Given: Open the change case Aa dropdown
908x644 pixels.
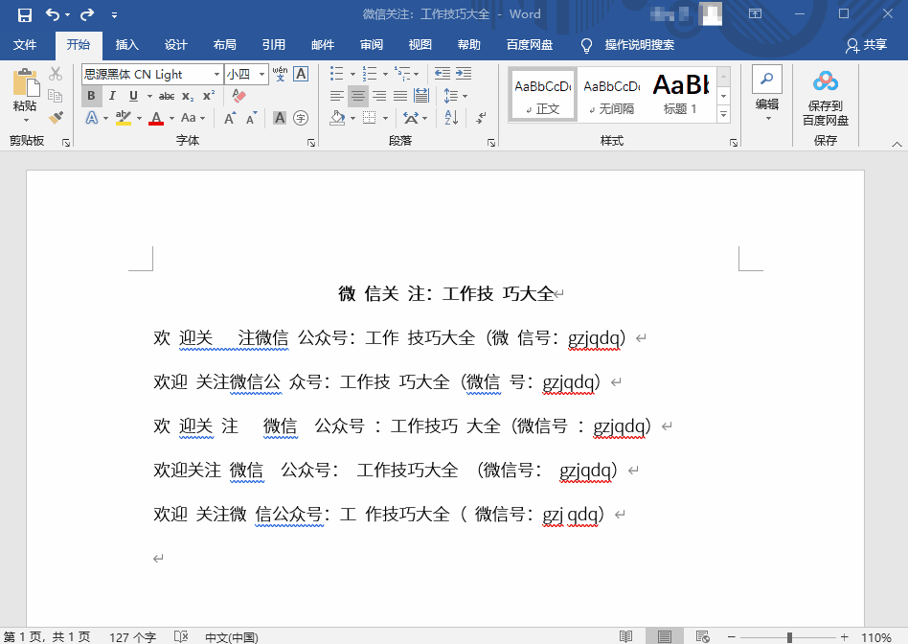Looking at the screenshot, I should (x=193, y=118).
